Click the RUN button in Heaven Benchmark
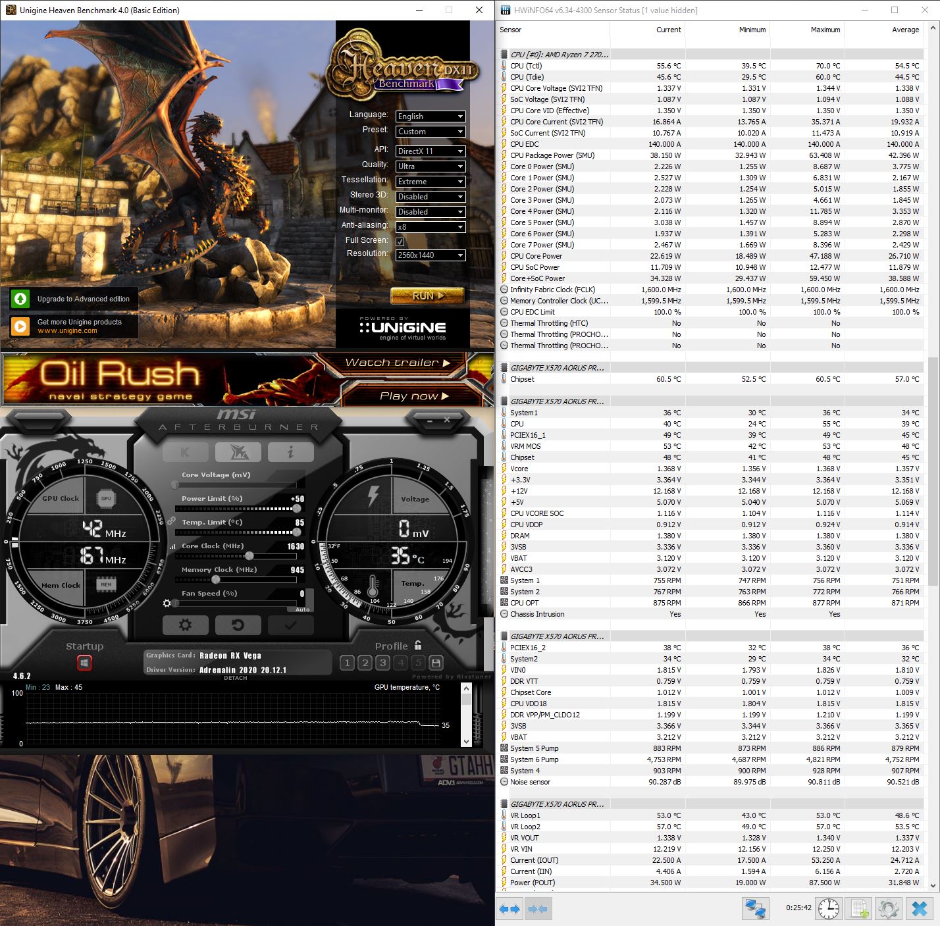The image size is (940, 926). [427, 296]
